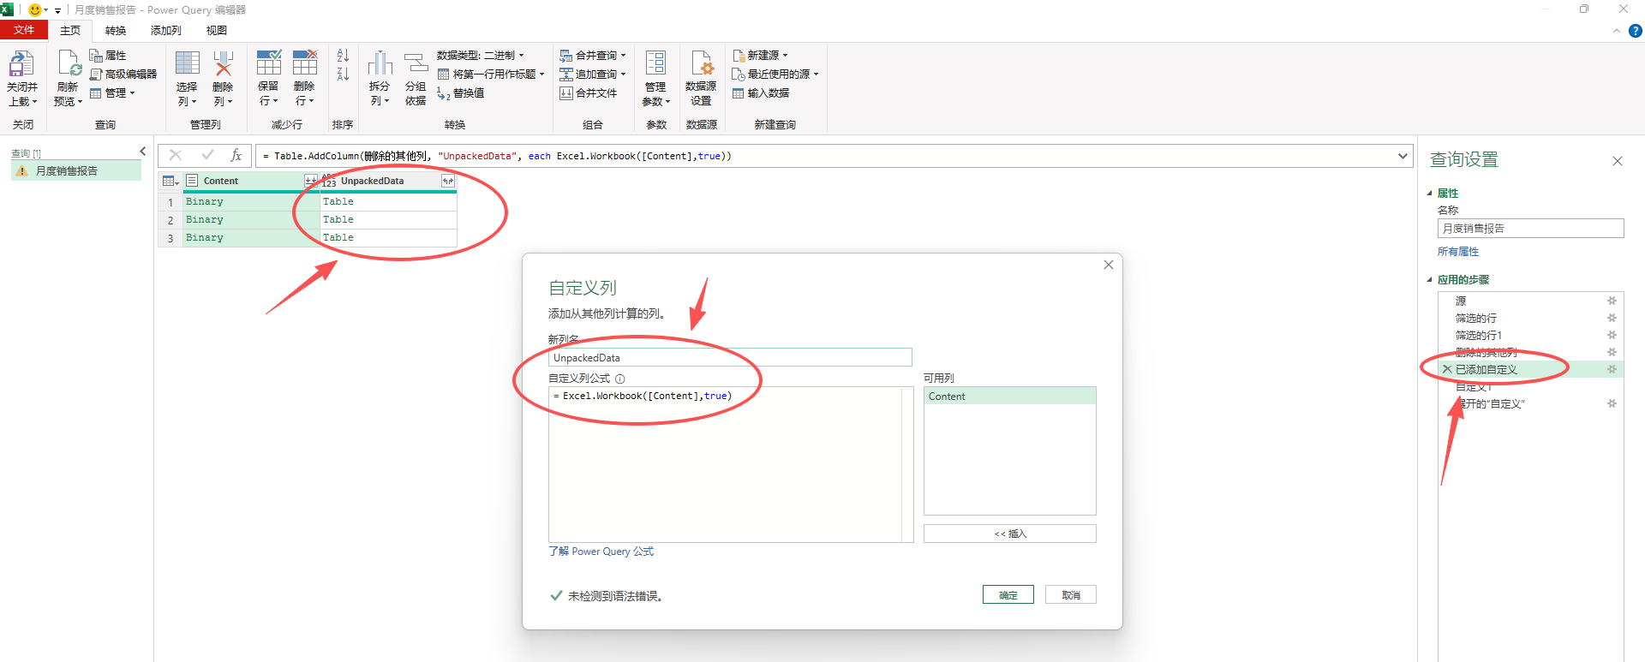Collapse the queries pane with the chevron

[x=143, y=152]
